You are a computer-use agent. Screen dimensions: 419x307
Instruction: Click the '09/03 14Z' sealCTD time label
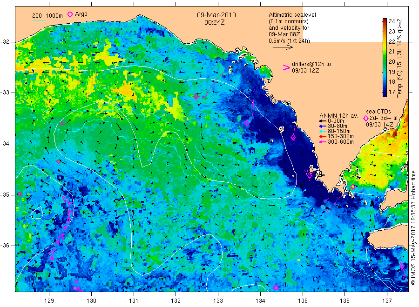[379, 124]
